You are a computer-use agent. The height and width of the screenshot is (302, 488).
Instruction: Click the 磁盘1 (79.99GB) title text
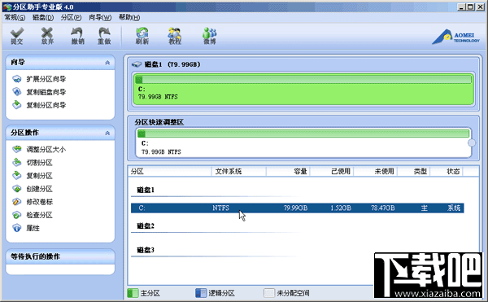[x=172, y=64]
